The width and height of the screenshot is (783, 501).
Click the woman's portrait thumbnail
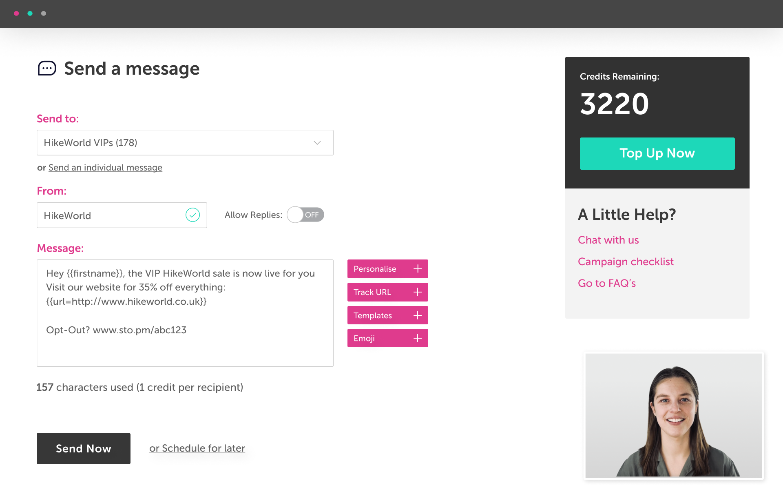(x=673, y=415)
